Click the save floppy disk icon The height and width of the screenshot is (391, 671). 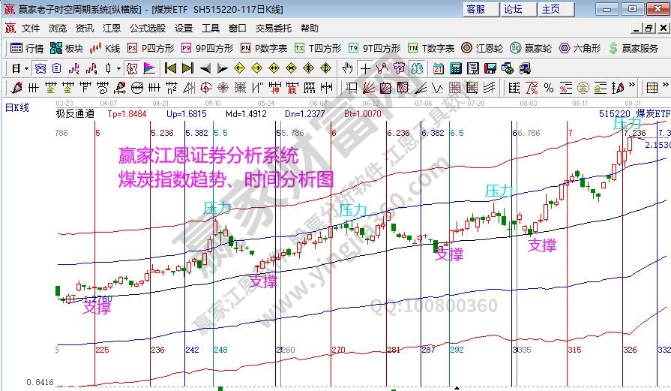490,68
